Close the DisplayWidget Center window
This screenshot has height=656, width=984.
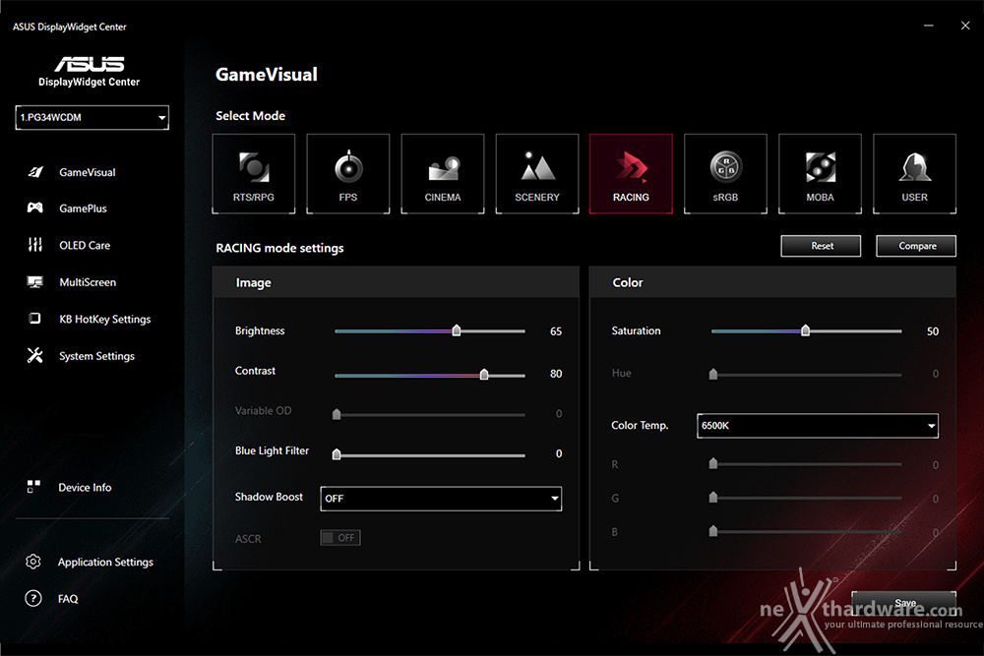coord(965,26)
